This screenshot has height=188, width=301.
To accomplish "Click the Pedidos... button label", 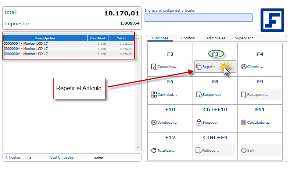I will point(210,151).
